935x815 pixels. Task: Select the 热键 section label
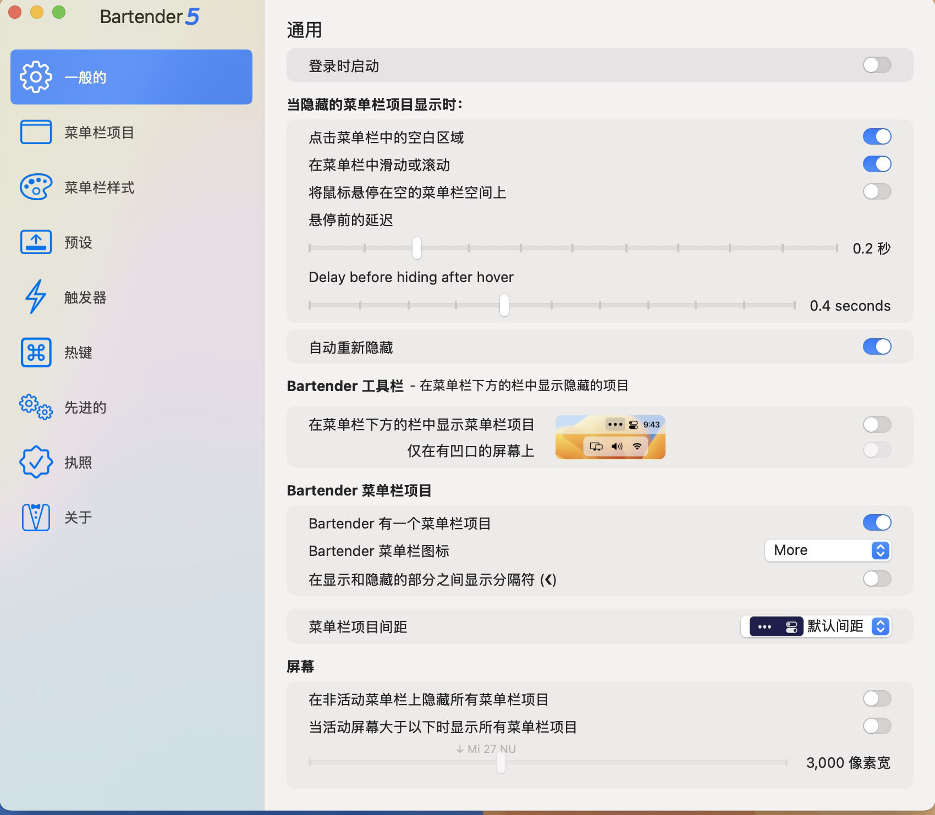click(78, 353)
